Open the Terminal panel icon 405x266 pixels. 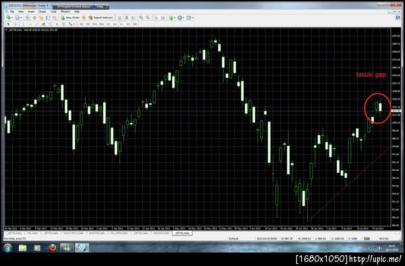tap(48, 18)
